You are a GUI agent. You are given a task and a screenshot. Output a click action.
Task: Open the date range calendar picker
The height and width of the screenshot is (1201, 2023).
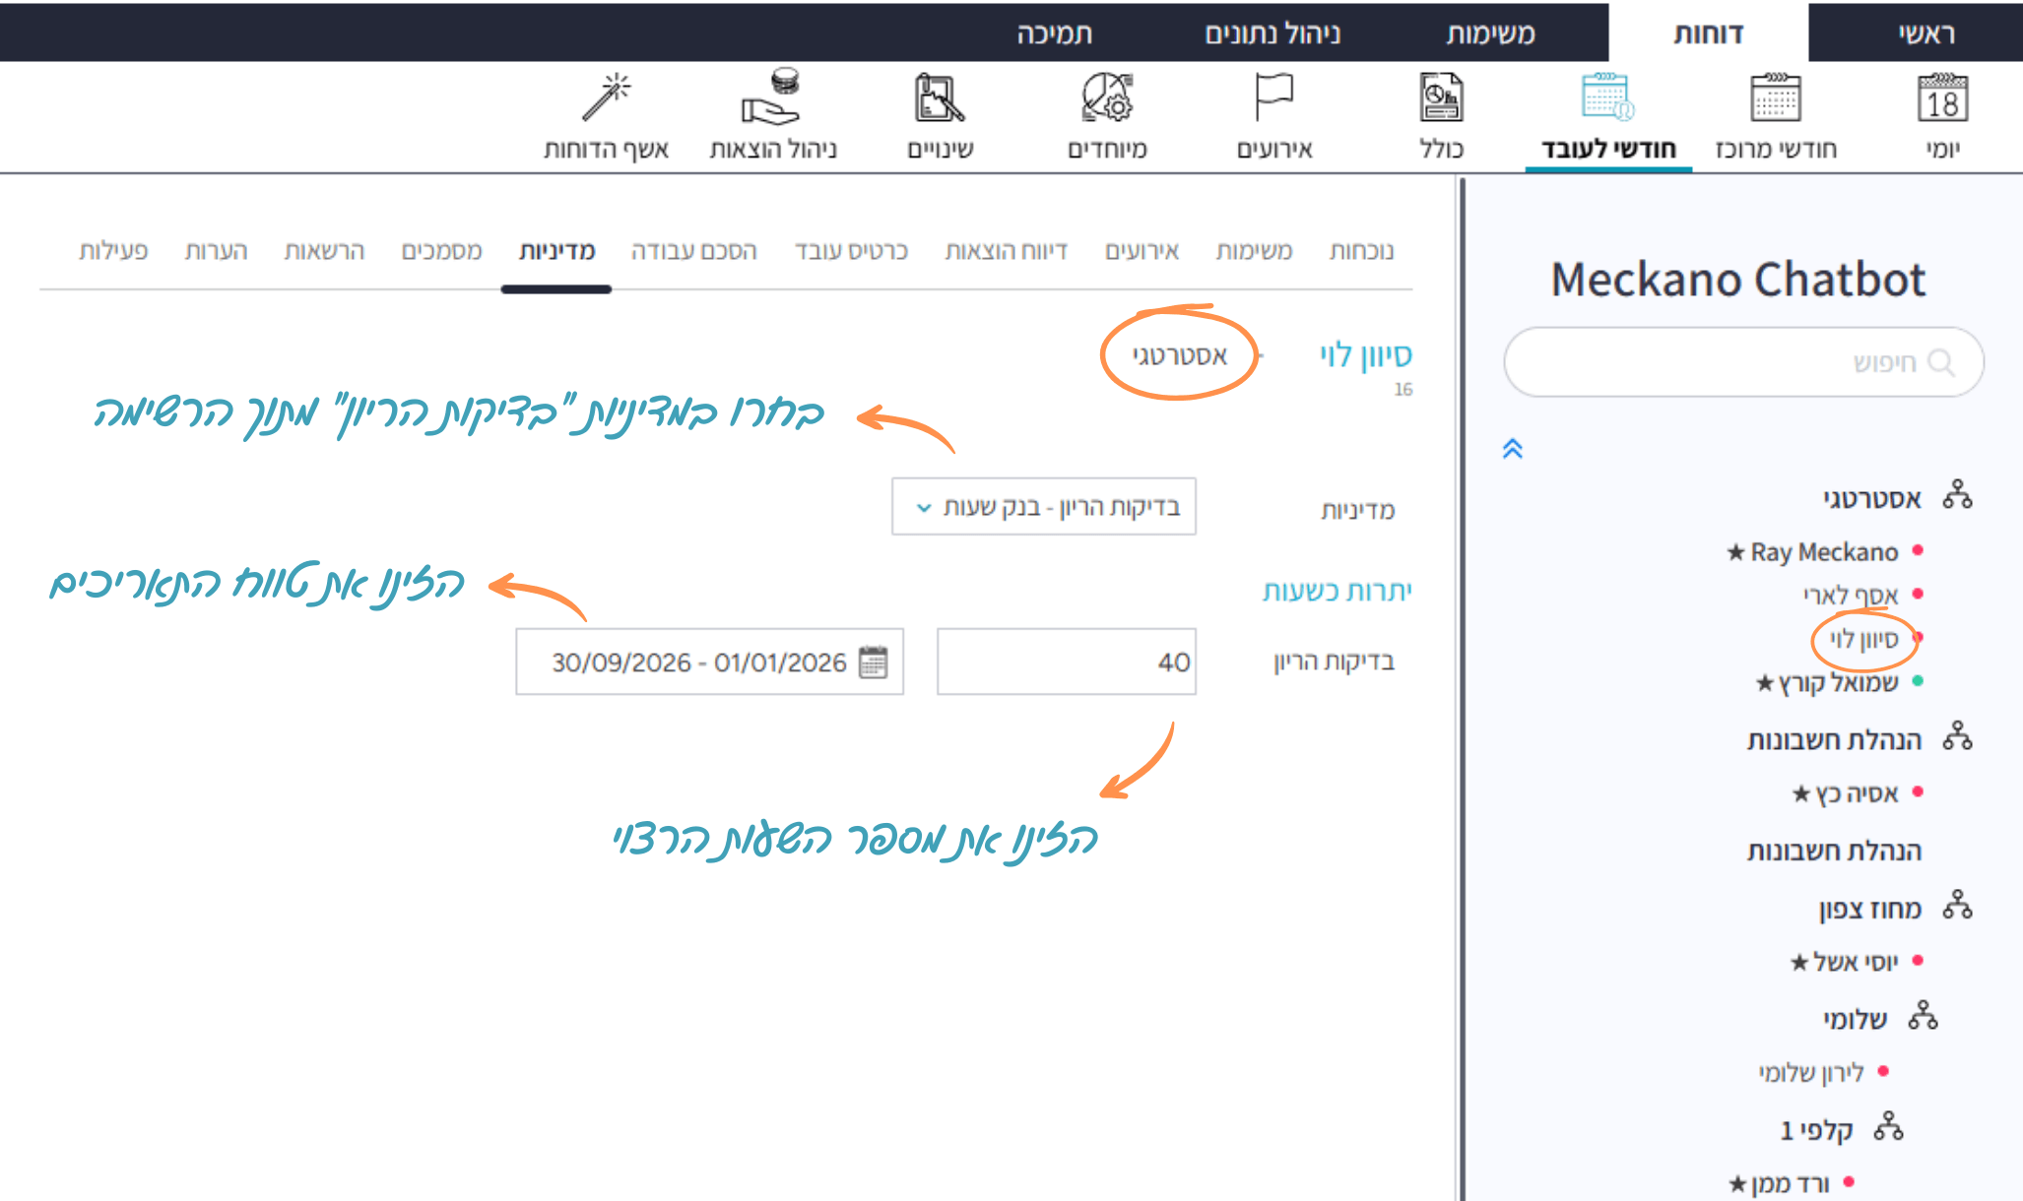[873, 663]
